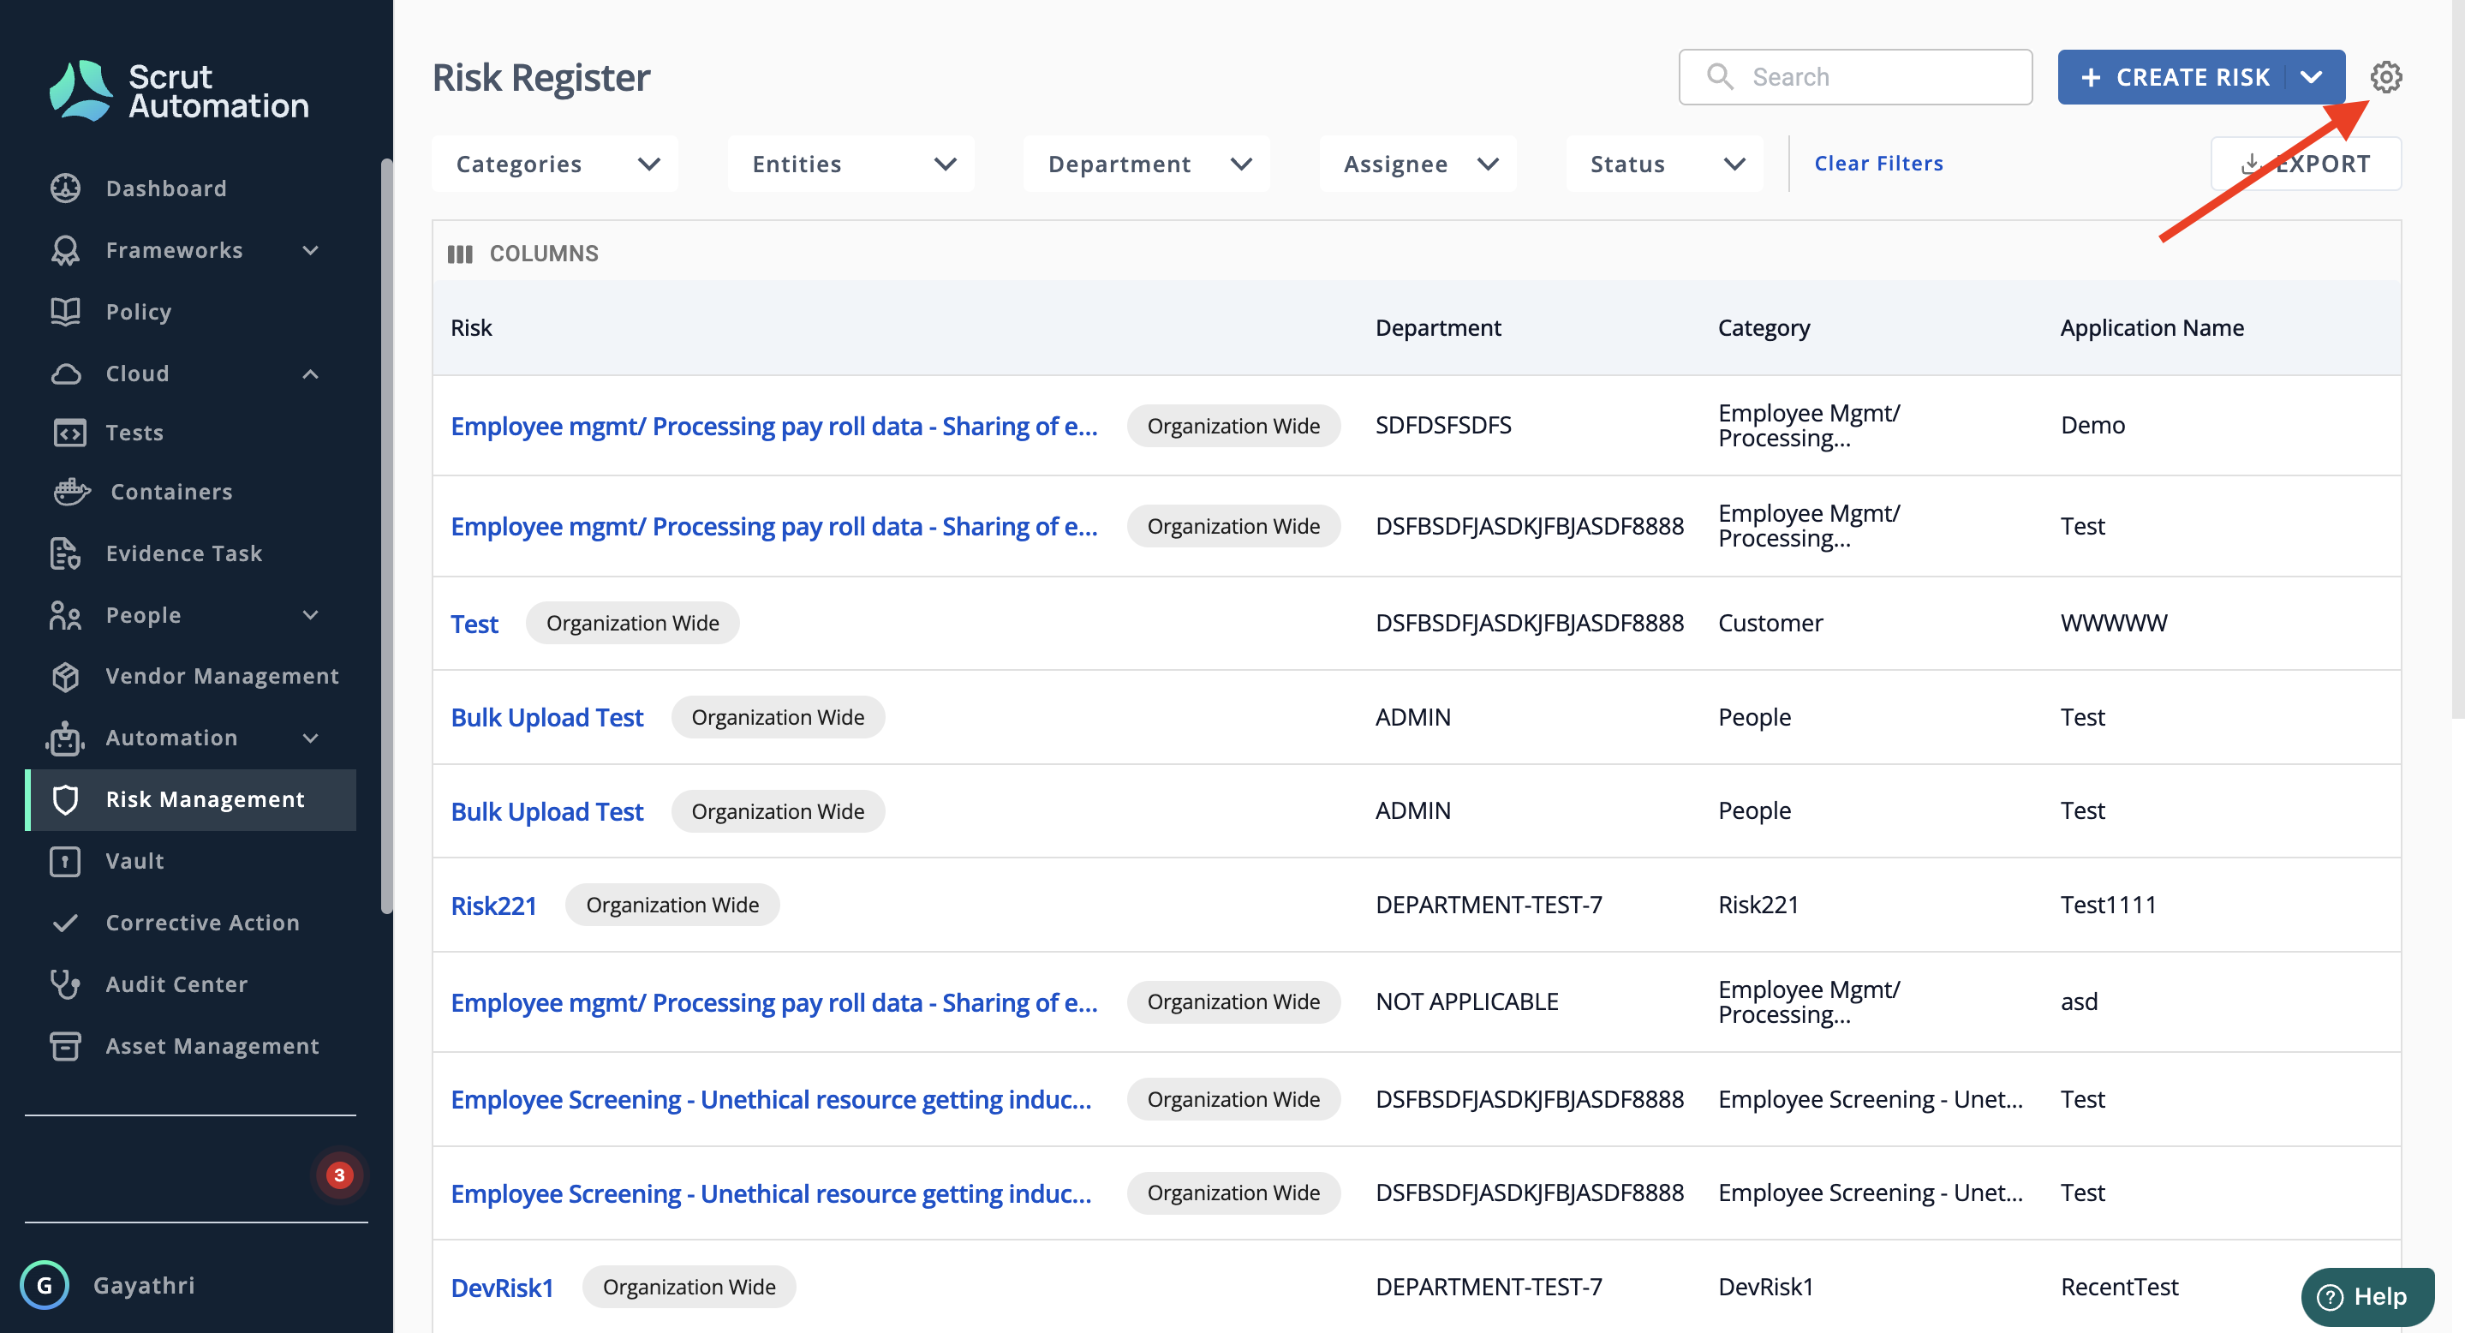Click the Cloud icon in sidebar
The height and width of the screenshot is (1333, 2465).
tap(65, 374)
